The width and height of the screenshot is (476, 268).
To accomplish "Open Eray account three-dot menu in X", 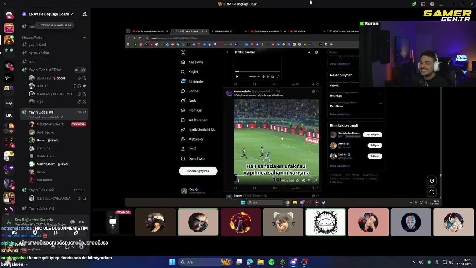I will click(218, 191).
